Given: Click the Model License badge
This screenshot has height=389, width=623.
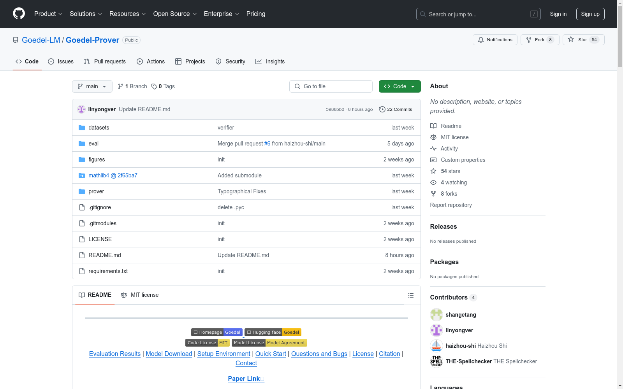Looking at the screenshot, I should click(269, 343).
